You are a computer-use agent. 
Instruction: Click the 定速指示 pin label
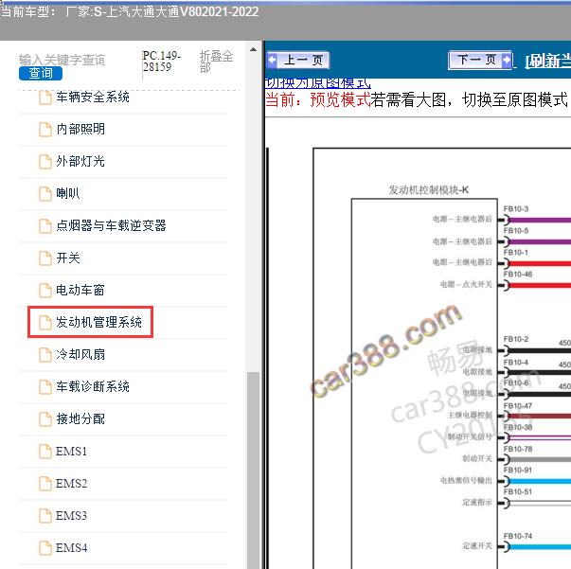(477, 503)
